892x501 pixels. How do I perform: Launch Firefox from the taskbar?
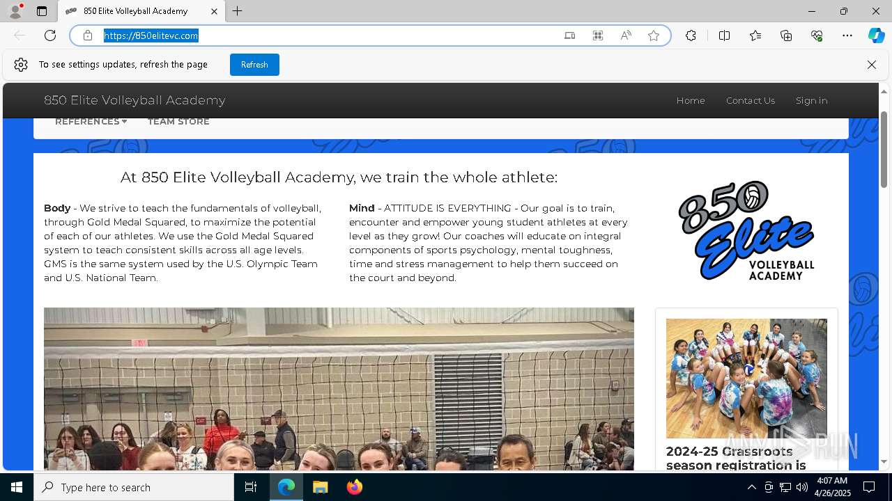tap(354, 487)
